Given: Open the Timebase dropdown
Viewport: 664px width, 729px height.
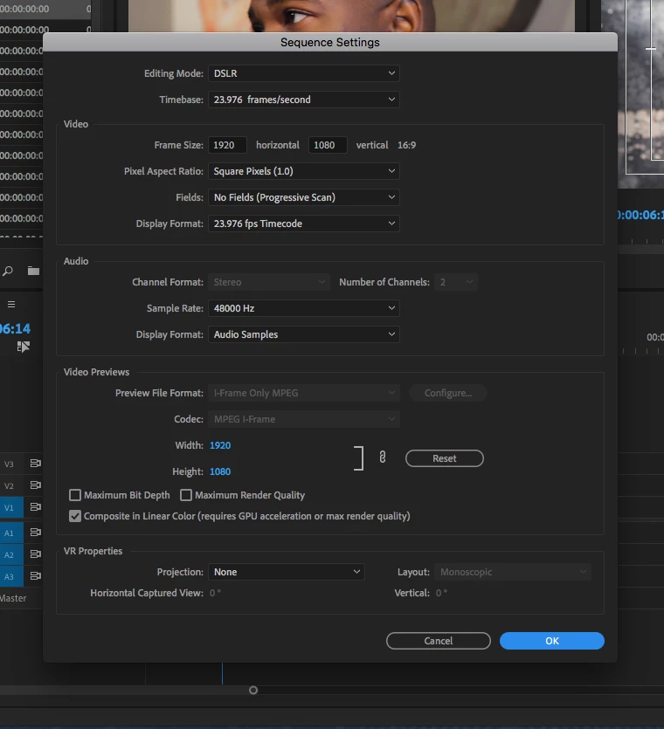Looking at the screenshot, I should click(303, 100).
